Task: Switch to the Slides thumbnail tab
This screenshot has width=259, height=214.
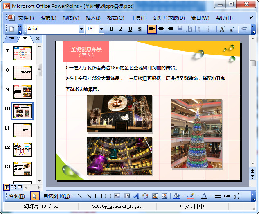Action: (x=25, y=39)
